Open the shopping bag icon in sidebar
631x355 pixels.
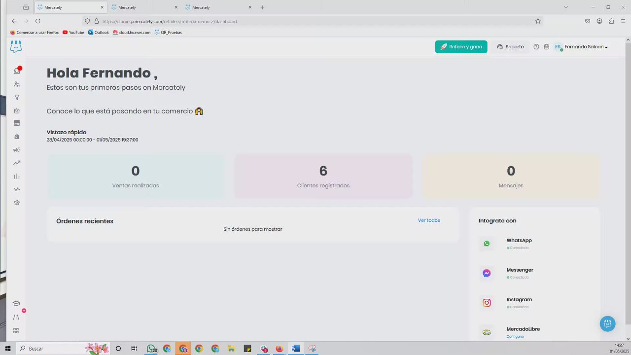[x=17, y=137]
